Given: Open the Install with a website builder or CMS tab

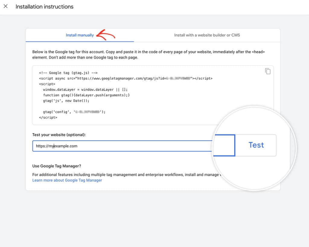Looking at the screenshot, I should pos(207,35).
